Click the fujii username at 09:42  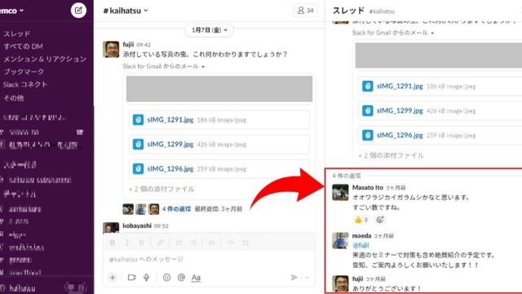click(128, 44)
